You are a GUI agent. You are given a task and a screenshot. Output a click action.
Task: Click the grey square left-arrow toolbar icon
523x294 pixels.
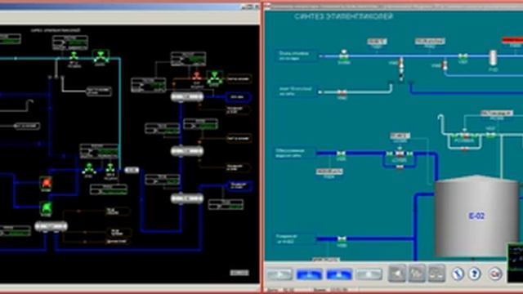[x=397, y=274]
